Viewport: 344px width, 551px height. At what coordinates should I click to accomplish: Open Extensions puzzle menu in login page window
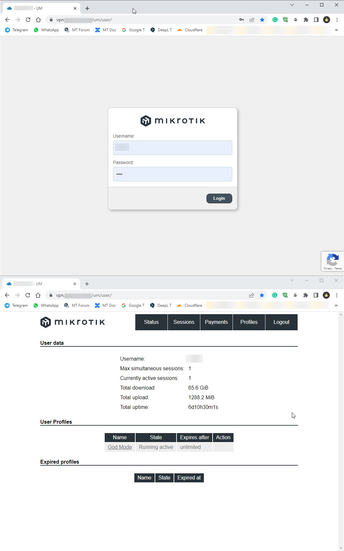tap(306, 20)
